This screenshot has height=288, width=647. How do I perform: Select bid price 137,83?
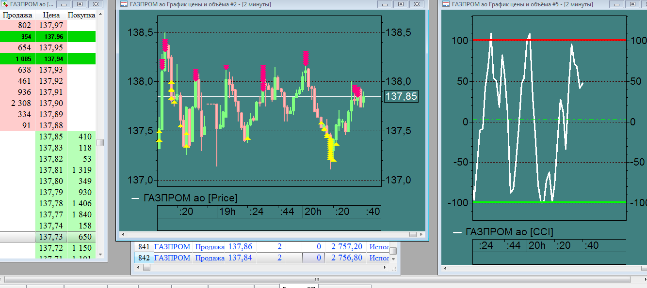point(51,148)
